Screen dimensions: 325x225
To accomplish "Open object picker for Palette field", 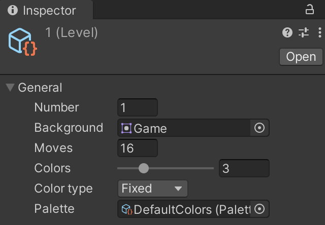I will pos(259,209).
